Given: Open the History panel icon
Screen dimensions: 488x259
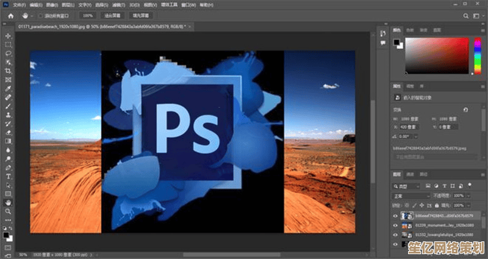Looking at the screenshot, I should click(x=383, y=33).
